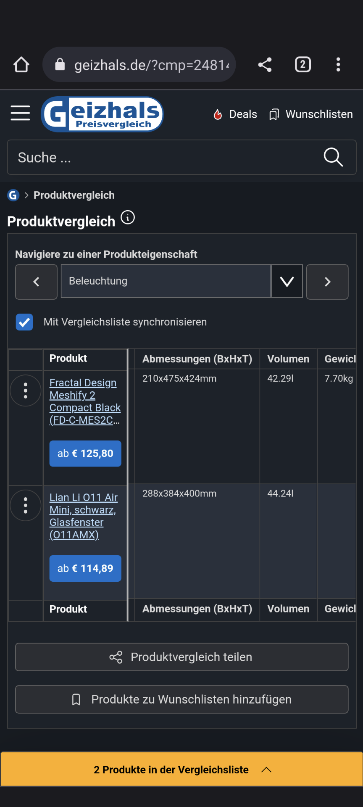Click the Geizhals Preisvergleich logo
Viewport: 363px width, 807px height.
(x=102, y=114)
